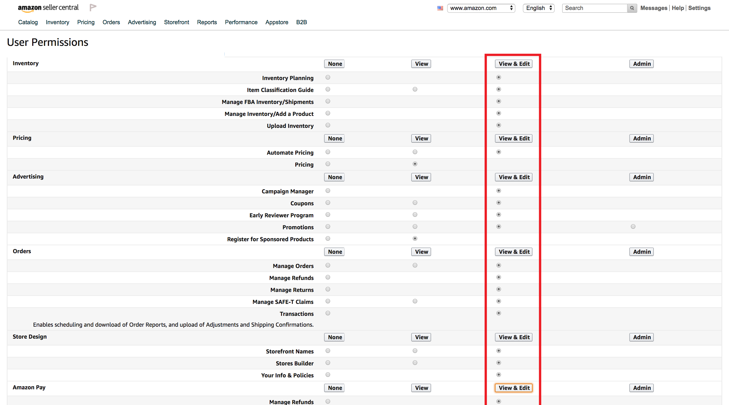This screenshot has width=729, height=405.
Task: Open the Inventory menu
Action: point(58,22)
